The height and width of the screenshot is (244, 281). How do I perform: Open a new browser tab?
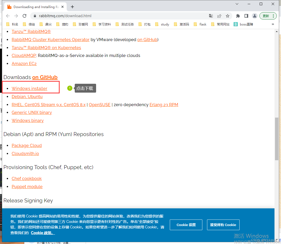pos(72,7)
